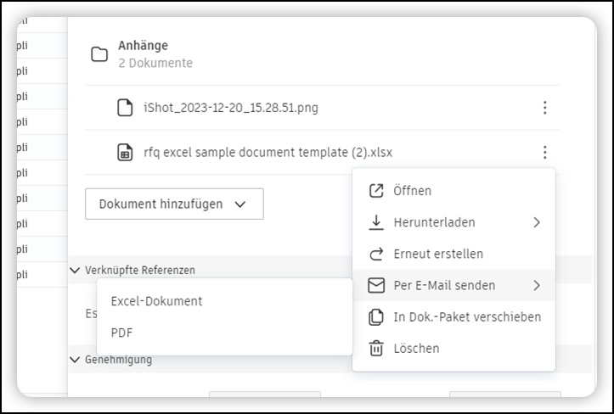This screenshot has width=614, height=414.
Task: Open three-dot menu for iShot PNG file
Action: tap(544, 108)
